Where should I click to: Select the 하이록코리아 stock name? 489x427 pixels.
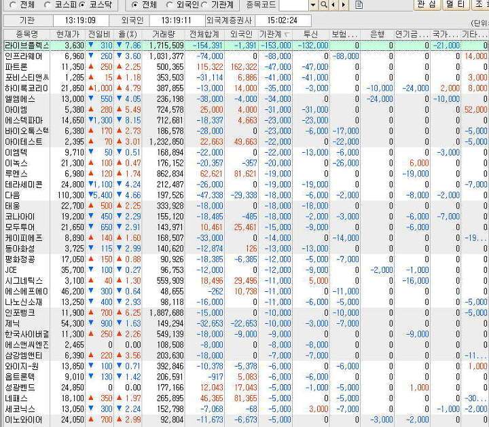26,88
